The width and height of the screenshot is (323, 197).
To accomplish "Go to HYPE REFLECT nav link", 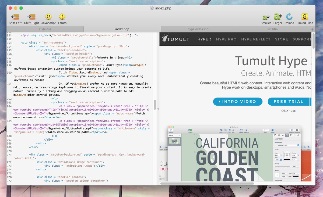I will (256, 39).
